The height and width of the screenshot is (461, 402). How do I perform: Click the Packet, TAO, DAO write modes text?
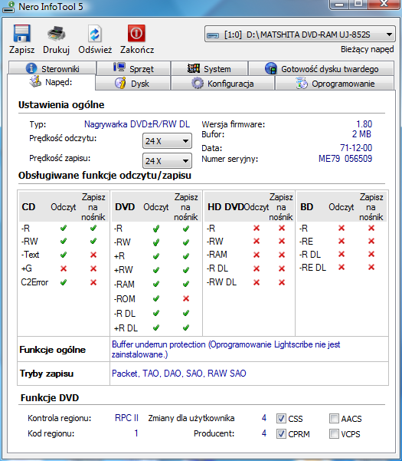[x=179, y=374]
